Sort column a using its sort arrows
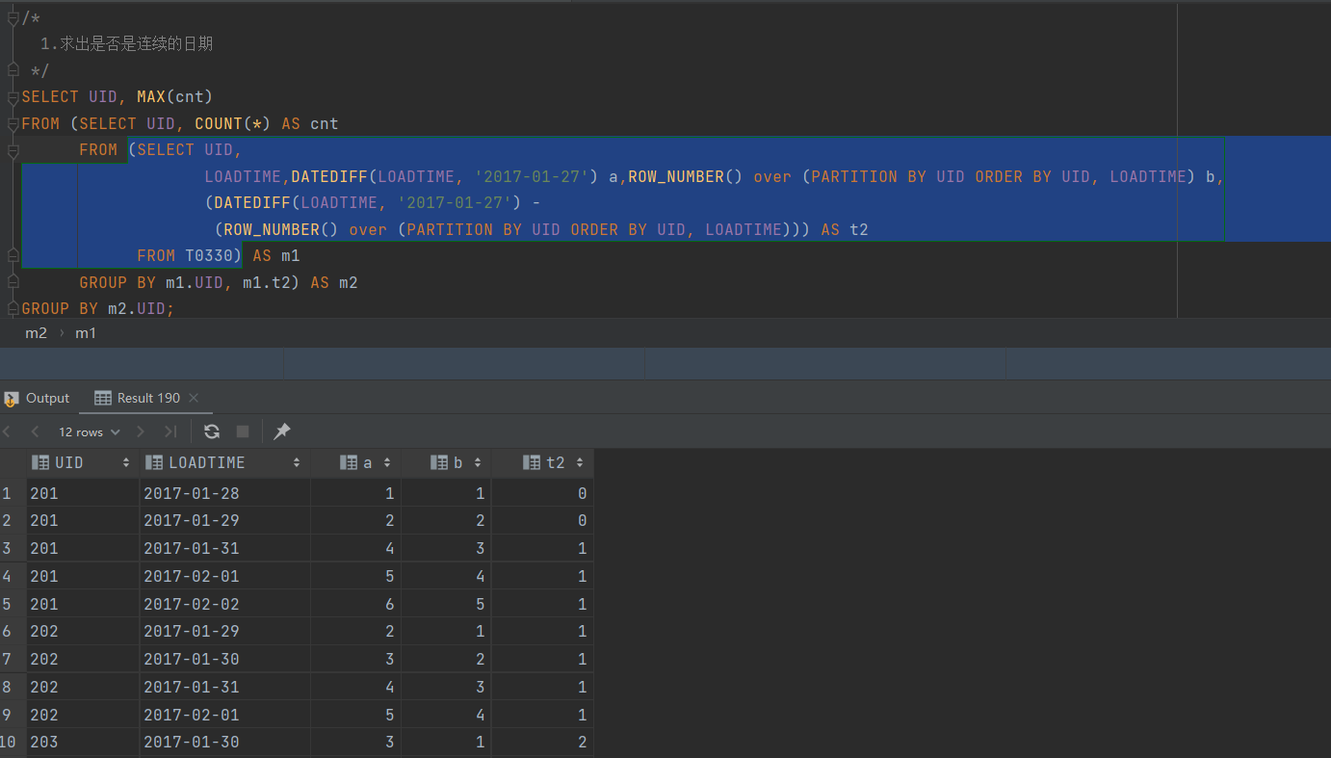This screenshot has height=758, width=1331. [x=387, y=463]
